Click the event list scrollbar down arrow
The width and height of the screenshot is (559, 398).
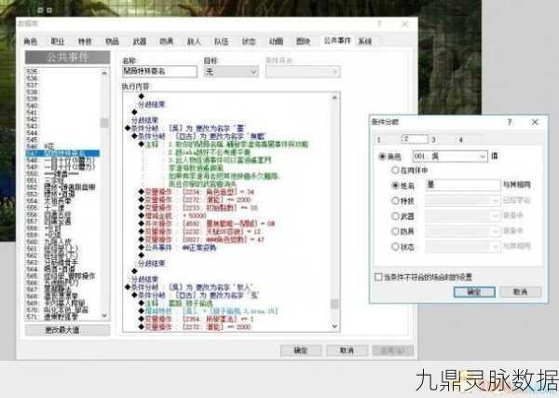104,315
